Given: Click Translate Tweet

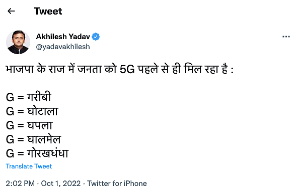Looking at the screenshot, I should [29, 166].
